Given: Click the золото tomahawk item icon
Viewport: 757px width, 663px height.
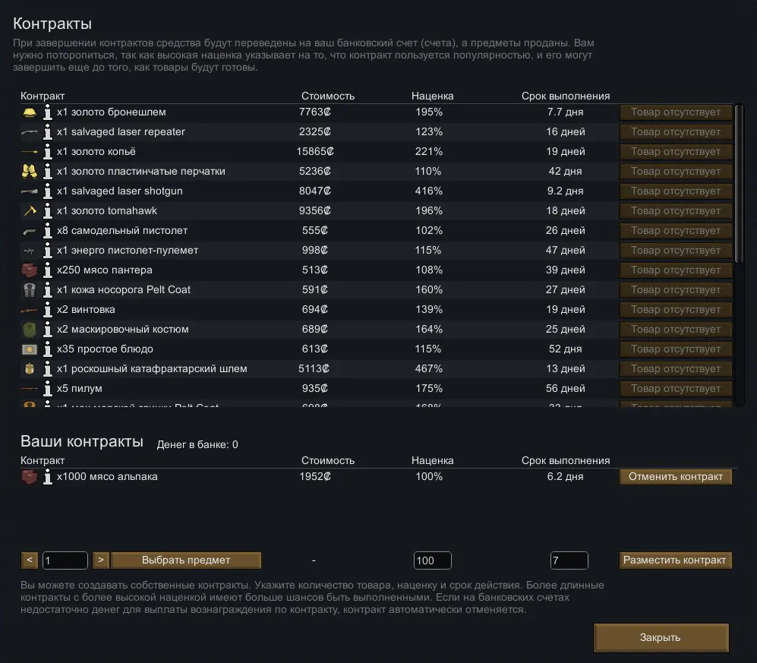Looking at the screenshot, I should 30,211.
